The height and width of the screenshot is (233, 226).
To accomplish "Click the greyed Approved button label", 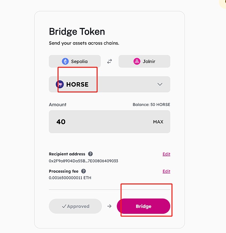I will point(78,206).
